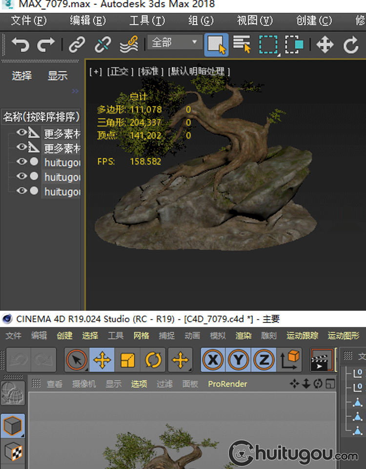Click Cinema 4D Redo button
Viewport: 366px width, 469px height.
pos(43,360)
